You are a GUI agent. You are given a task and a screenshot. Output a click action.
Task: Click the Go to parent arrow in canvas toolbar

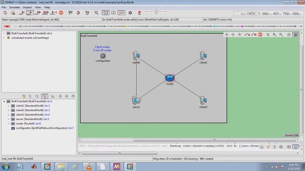point(239,35)
